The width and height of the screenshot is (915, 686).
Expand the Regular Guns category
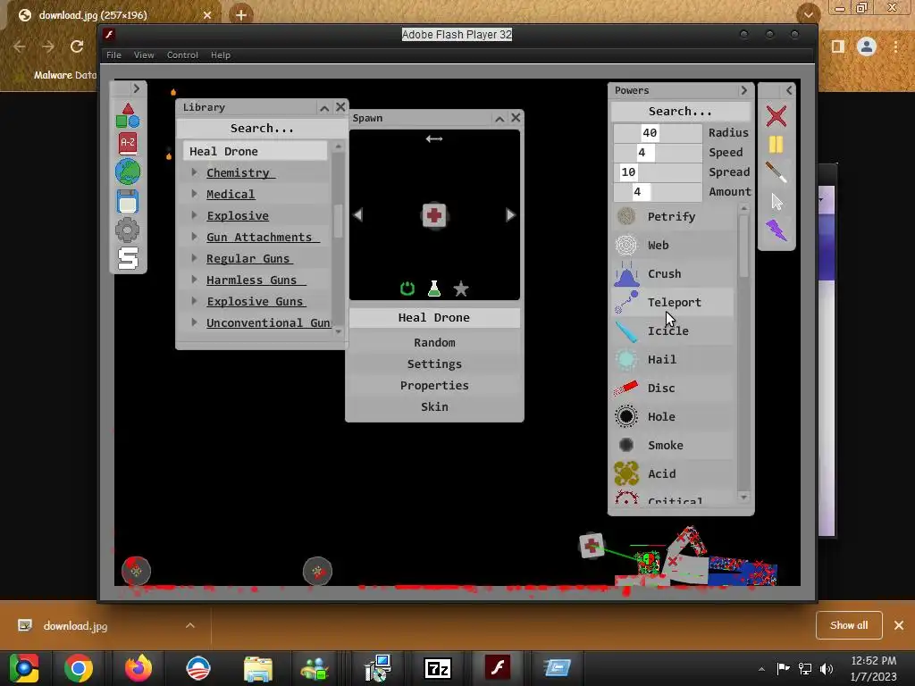point(194,258)
